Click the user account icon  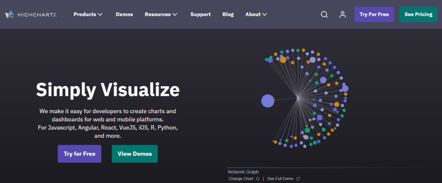point(343,14)
